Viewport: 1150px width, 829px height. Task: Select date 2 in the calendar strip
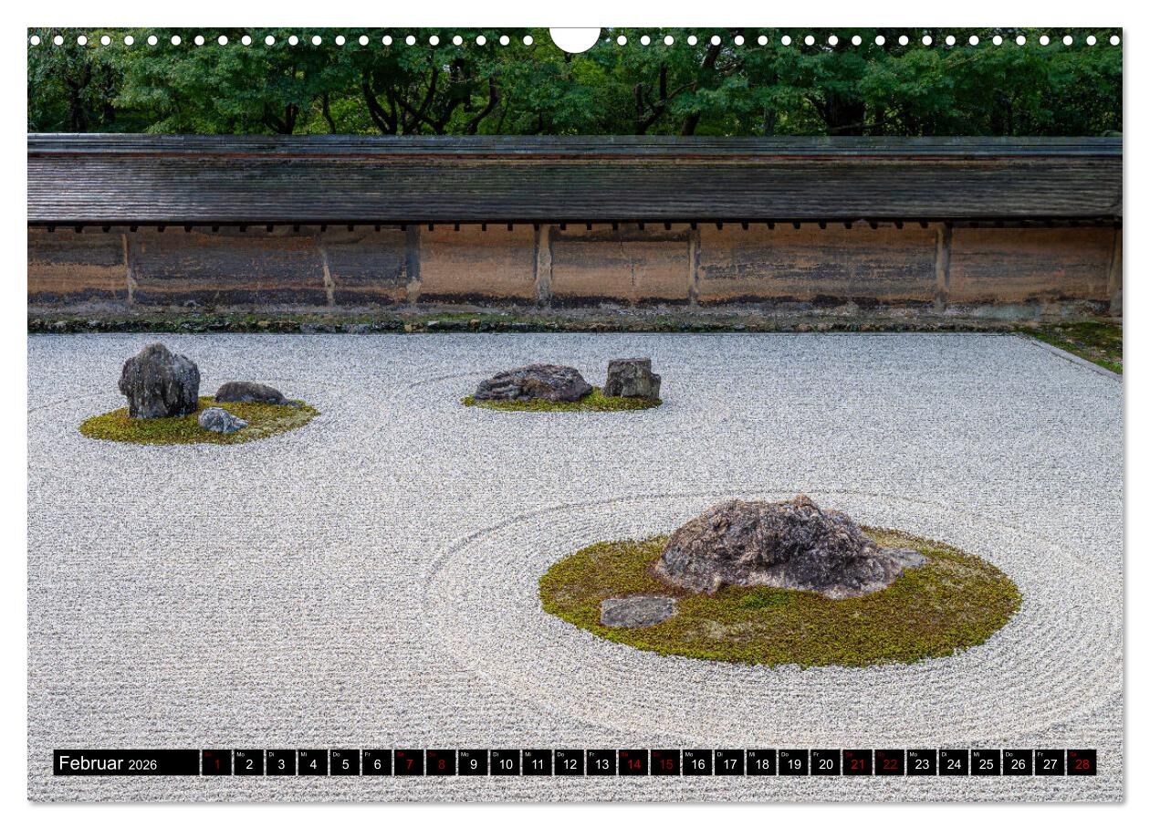coord(248,763)
